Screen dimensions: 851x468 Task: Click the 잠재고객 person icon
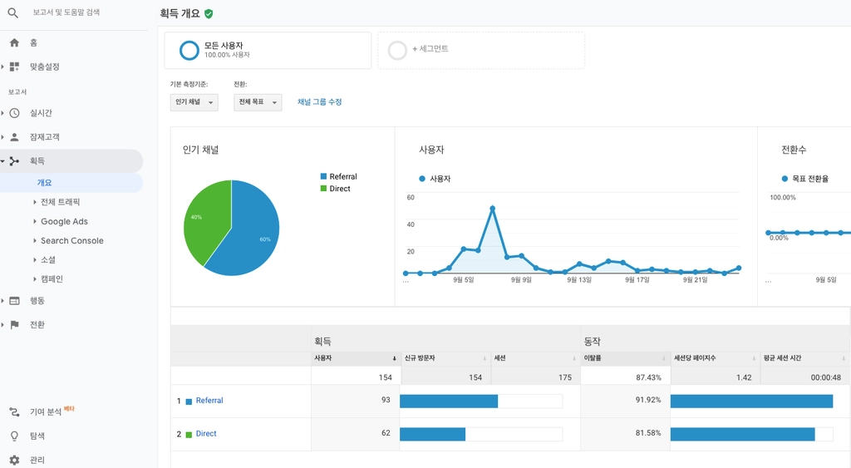(x=15, y=137)
